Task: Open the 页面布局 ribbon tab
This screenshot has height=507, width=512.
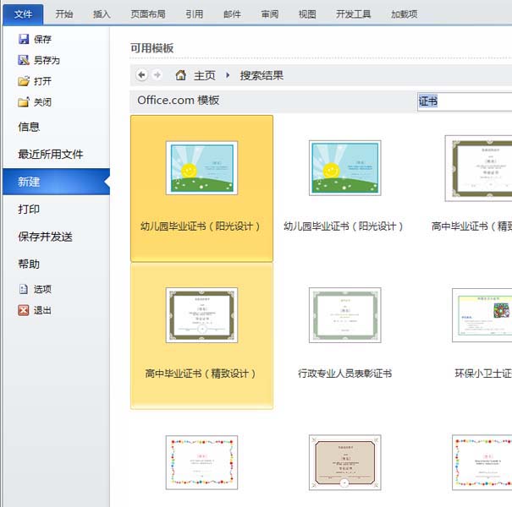Action: pos(148,14)
